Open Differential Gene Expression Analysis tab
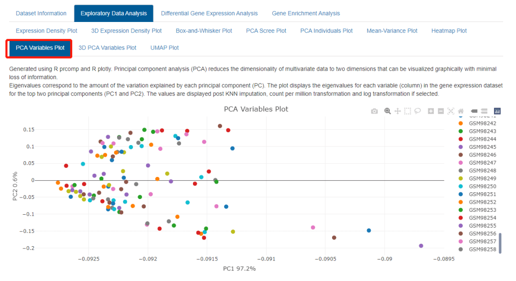516x281 pixels. 209,13
